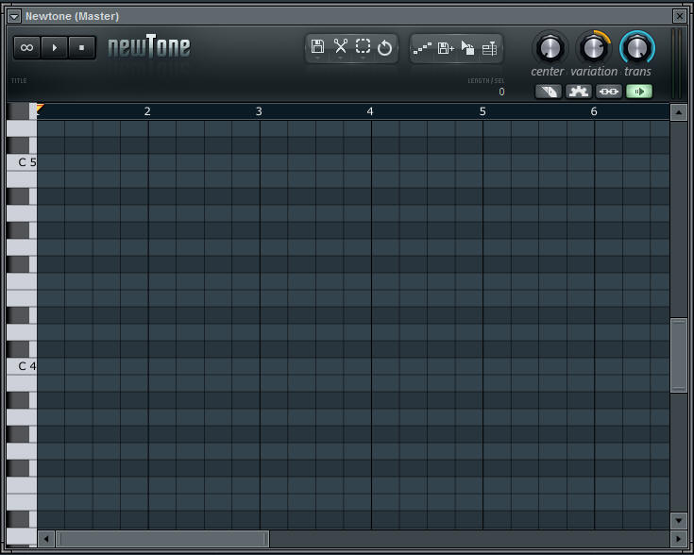Screen dimensions: 694x555
Task: Toggle the loop playback button
Action: 26,47
